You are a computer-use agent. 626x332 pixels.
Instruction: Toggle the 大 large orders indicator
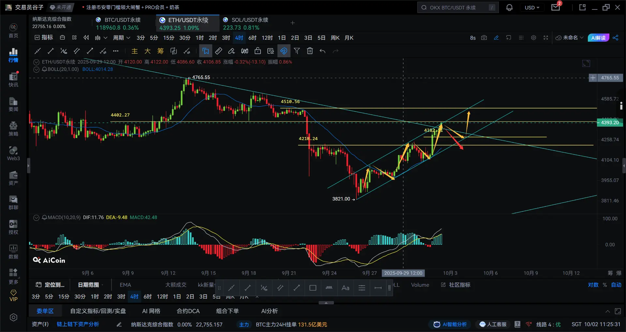tap(147, 51)
